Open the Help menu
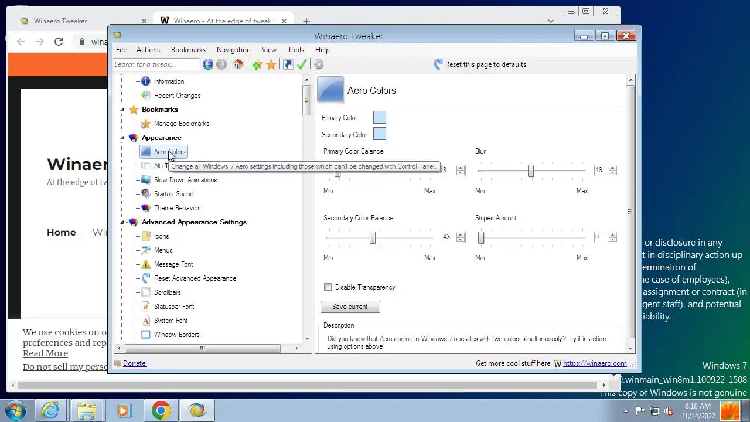Viewport: 750px width, 422px height. coord(322,50)
